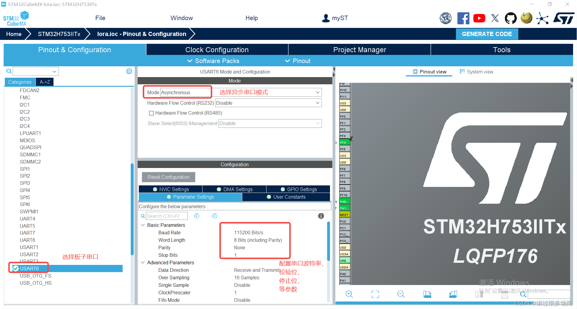The width and height of the screenshot is (577, 309).
Task: Go to Home breadcrumb
Action: [14, 34]
